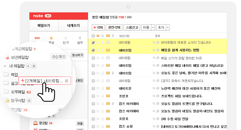The image size is (241, 130).
Task: Open the 청구서함 folder
Action: pos(18,100)
